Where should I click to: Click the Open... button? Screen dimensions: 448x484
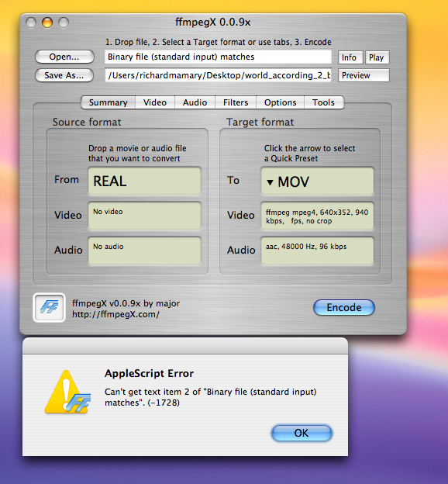pos(64,57)
